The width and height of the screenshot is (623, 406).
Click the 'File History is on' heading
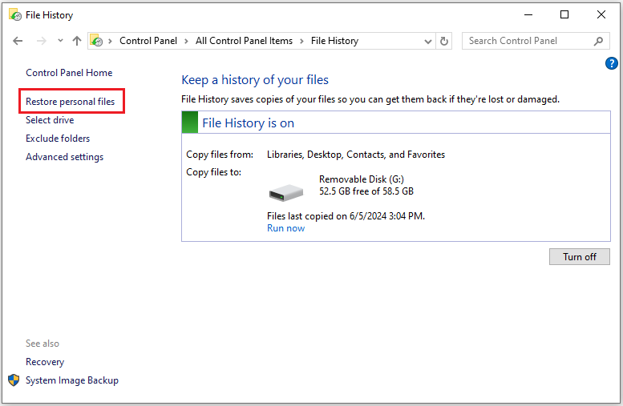[248, 123]
